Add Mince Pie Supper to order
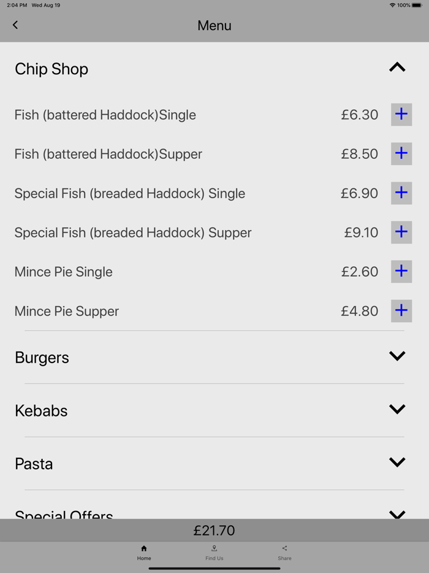 (x=401, y=311)
